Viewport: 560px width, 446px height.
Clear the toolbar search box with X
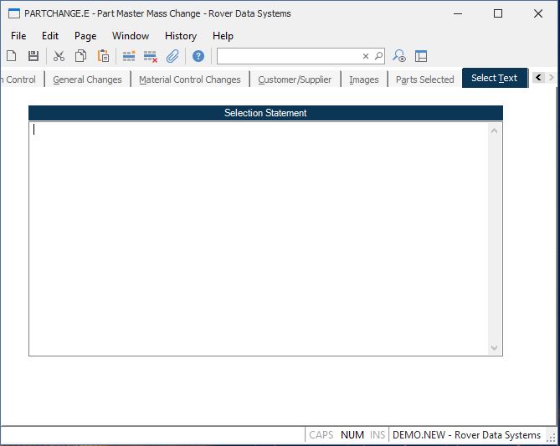coord(365,56)
